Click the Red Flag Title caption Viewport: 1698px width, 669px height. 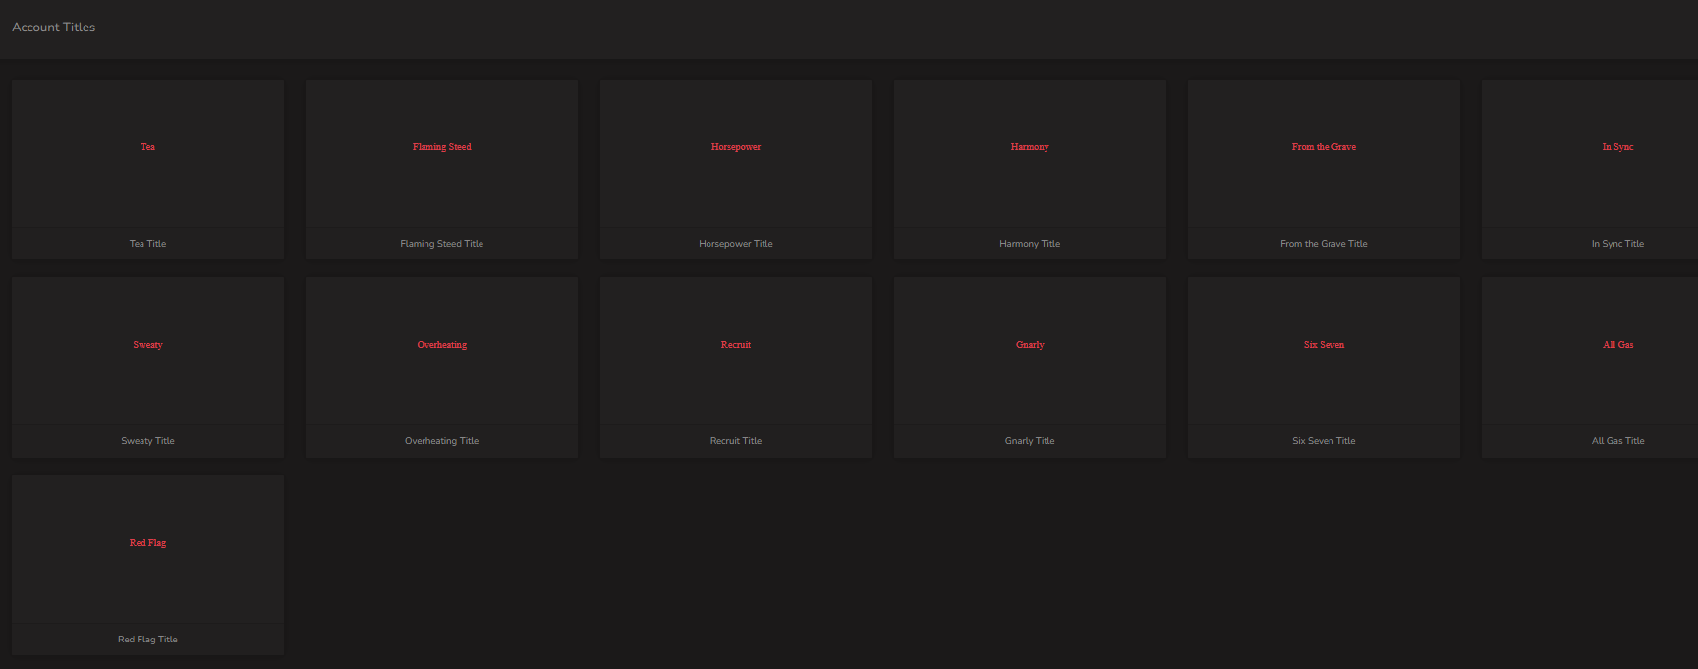147,640
